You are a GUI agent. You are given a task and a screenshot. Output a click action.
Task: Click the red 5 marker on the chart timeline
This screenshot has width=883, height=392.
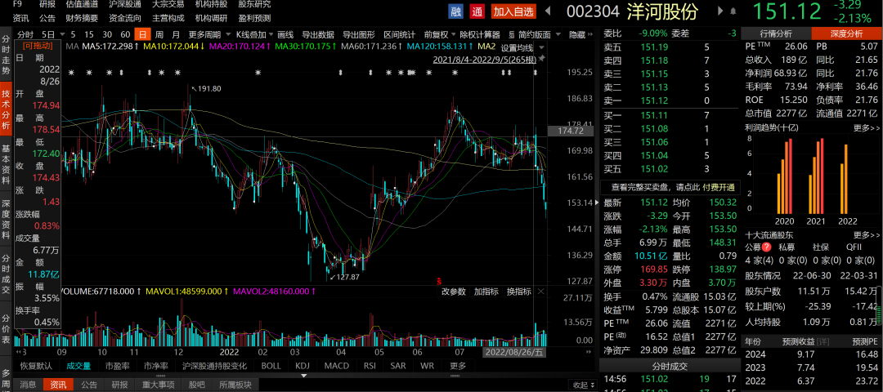(440, 279)
